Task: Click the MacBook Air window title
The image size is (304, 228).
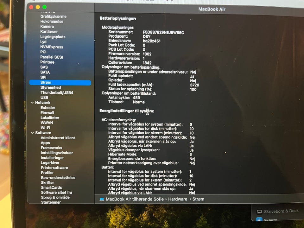Action: (x=212, y=9)
